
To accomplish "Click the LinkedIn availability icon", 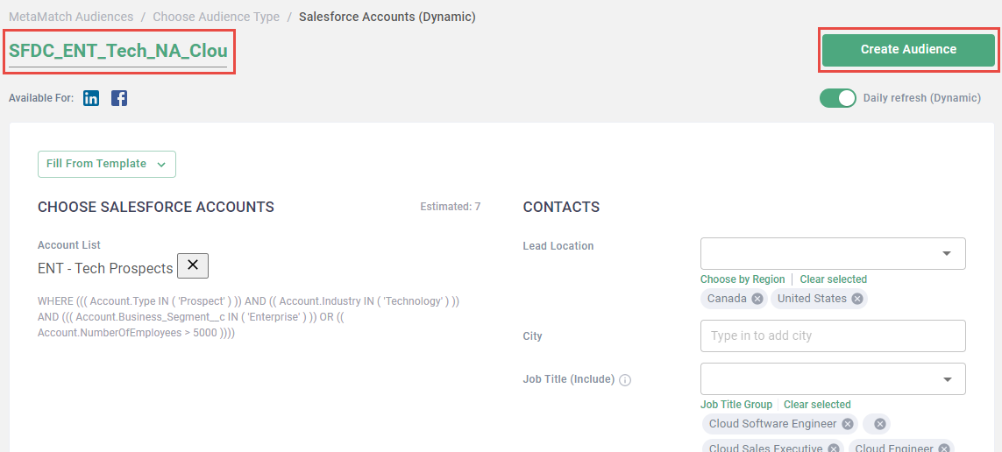I will coord(91,98).
